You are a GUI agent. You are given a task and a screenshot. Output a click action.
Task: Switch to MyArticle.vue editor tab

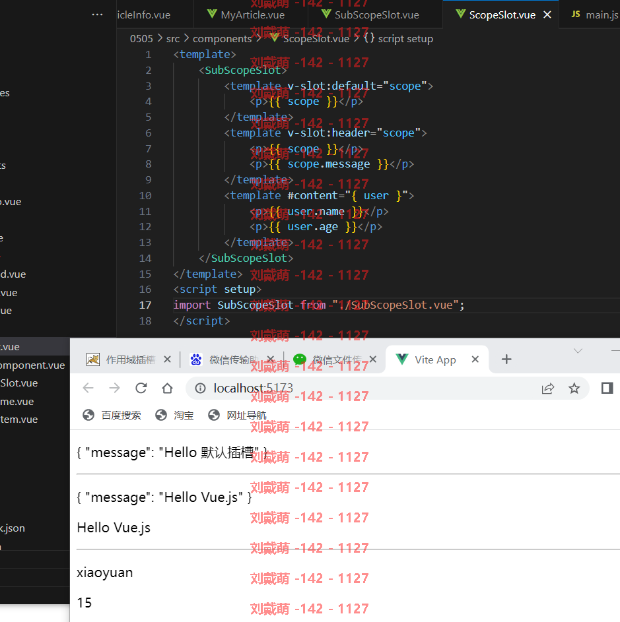(x=251, y=15)
